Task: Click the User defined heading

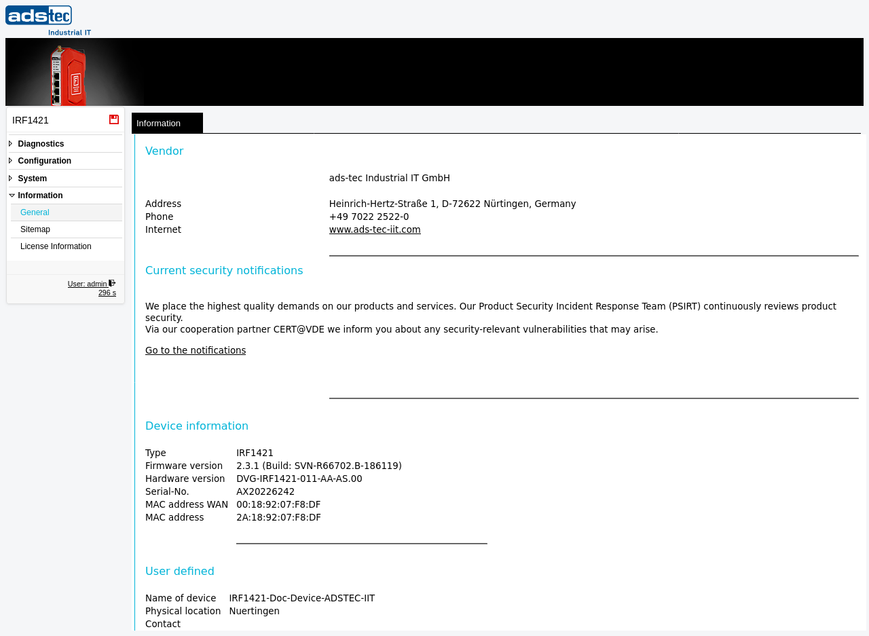Action: click(180, 571)
